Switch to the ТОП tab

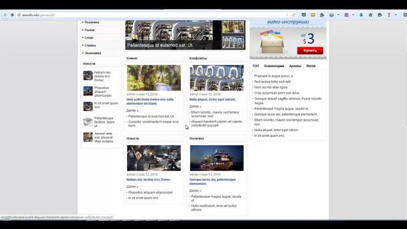[256, 66]
